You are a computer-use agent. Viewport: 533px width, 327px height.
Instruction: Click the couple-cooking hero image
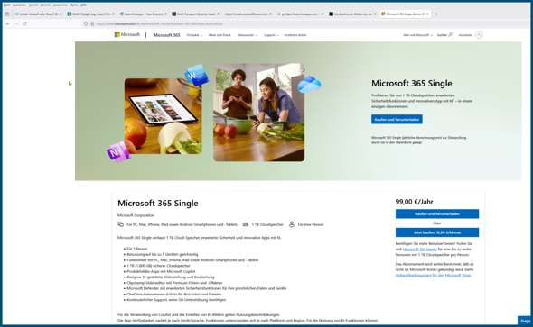pos(259,113)
